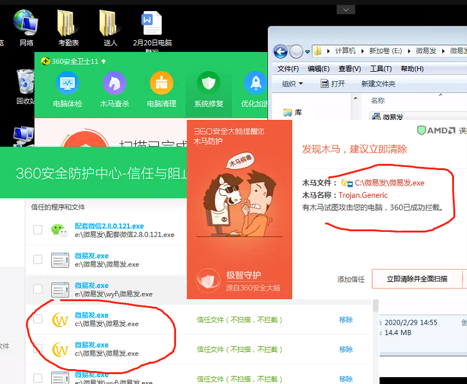Check the box for e:\微易发\微易发.exe
Viewport: 467px width, 384px height.
[x=38, y=259]
